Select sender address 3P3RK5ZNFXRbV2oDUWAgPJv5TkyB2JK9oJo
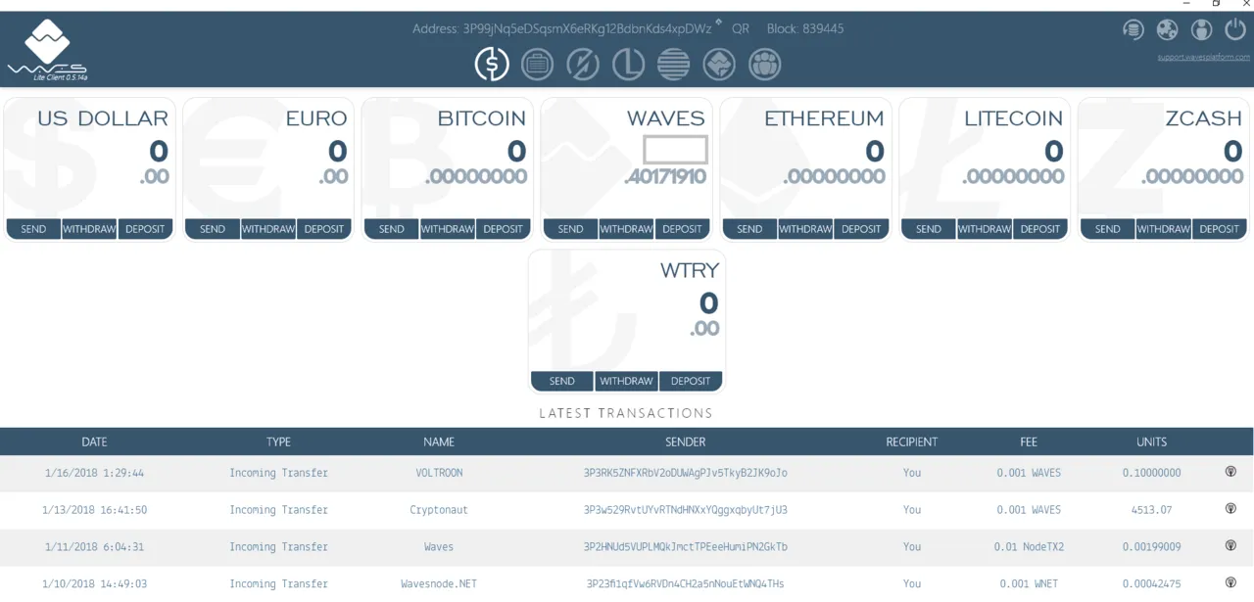 (x=686, y=473)
